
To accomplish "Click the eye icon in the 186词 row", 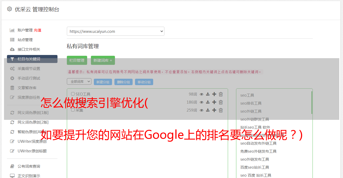I will point(202,102).
